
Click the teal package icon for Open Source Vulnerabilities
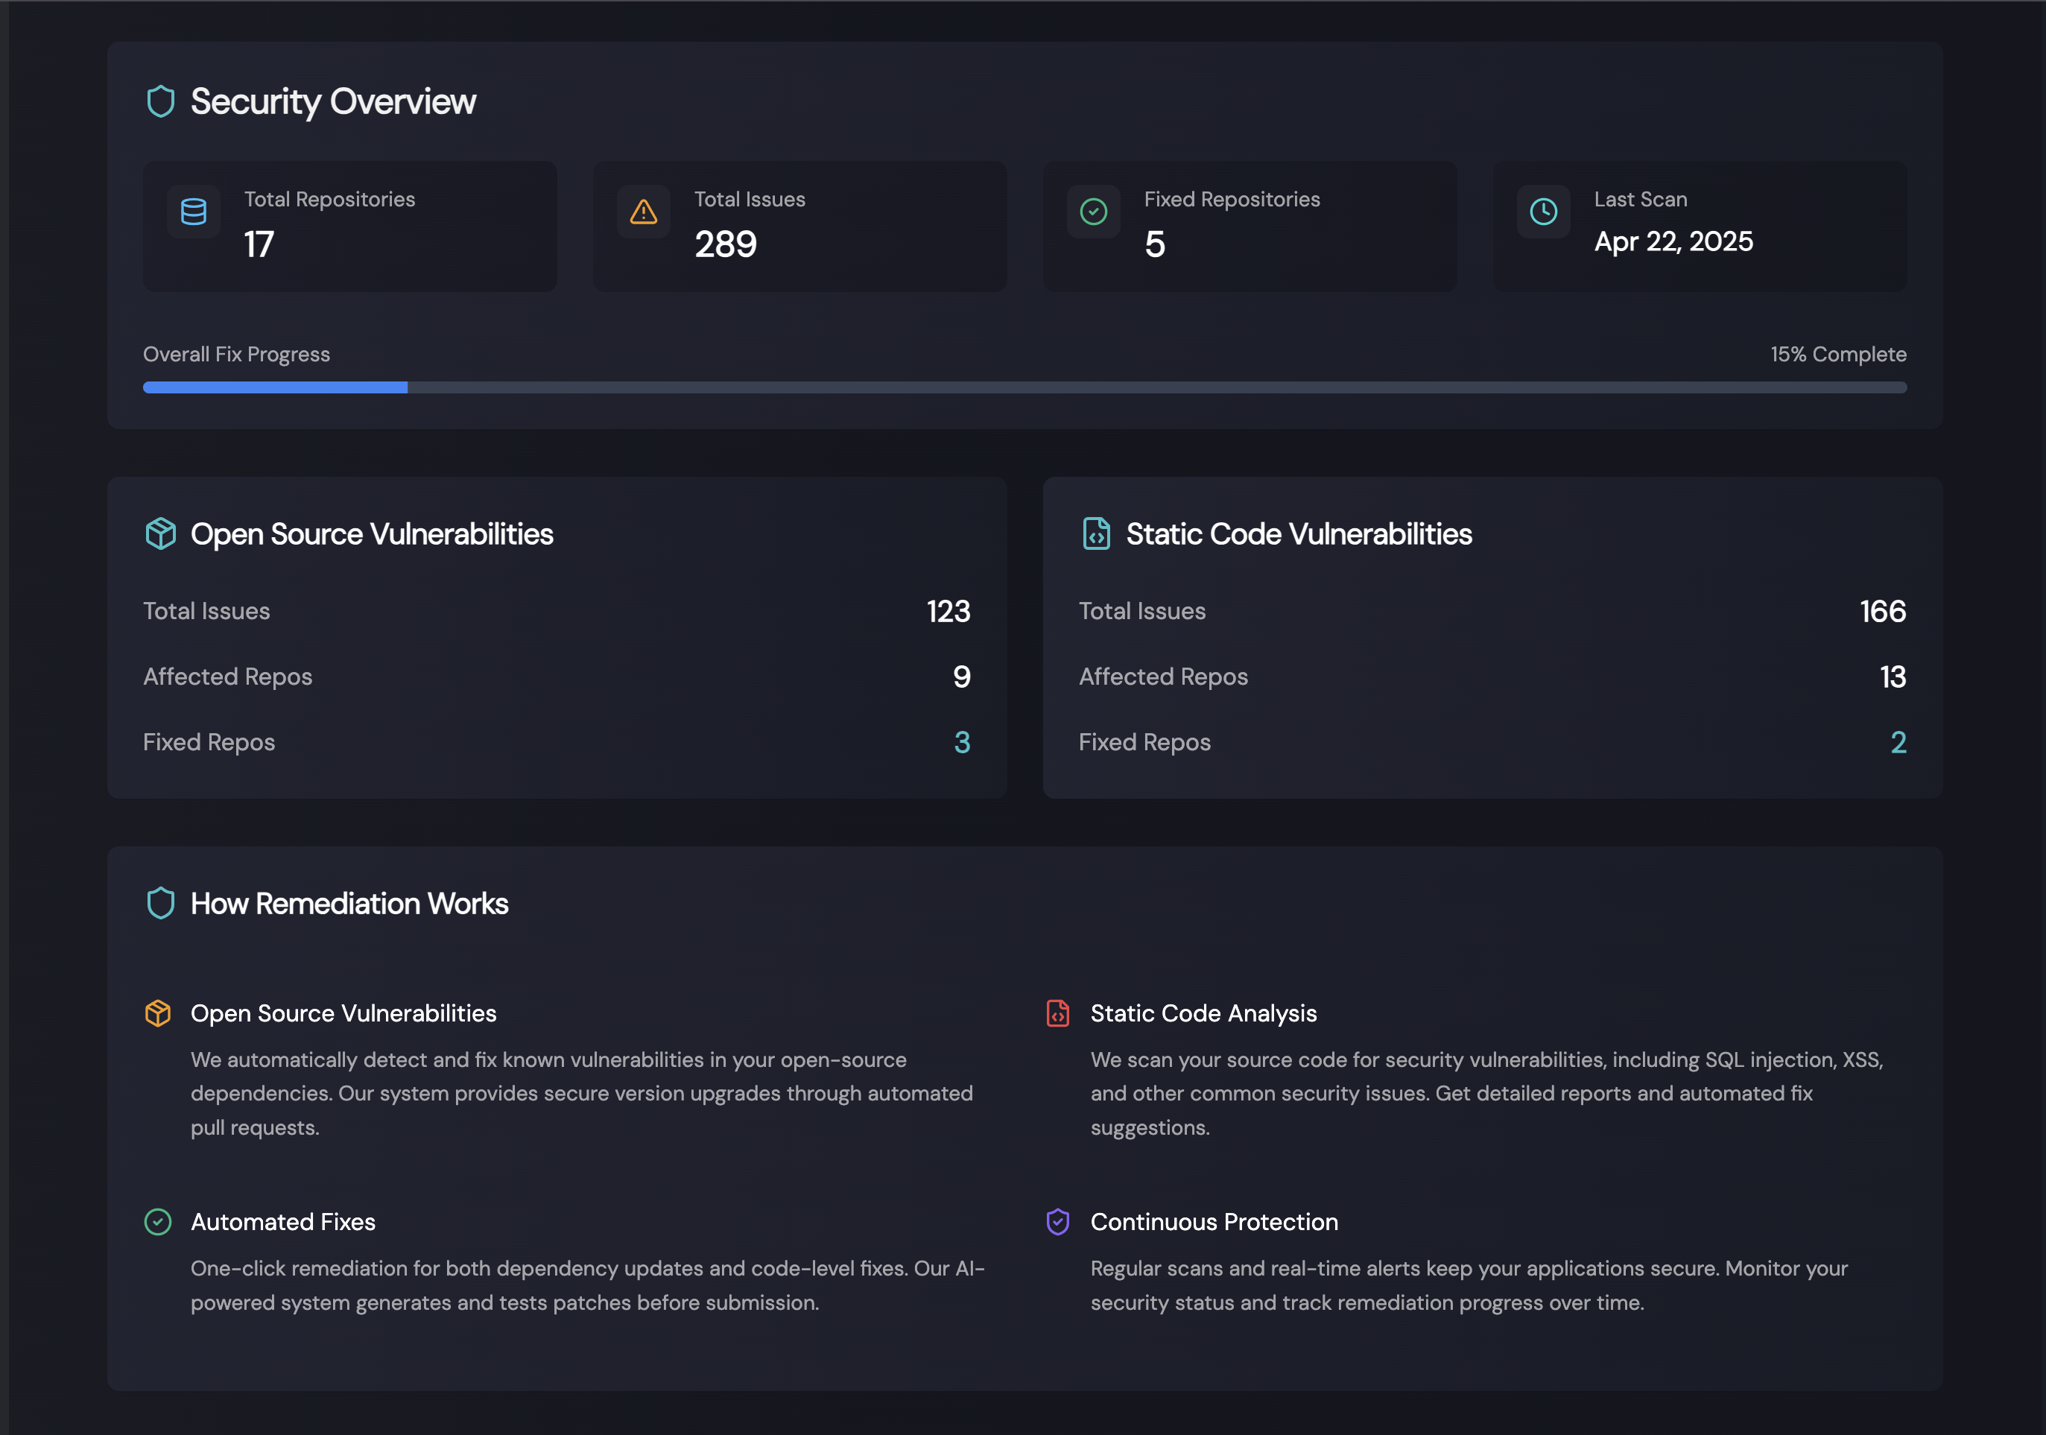coord(161,533)
